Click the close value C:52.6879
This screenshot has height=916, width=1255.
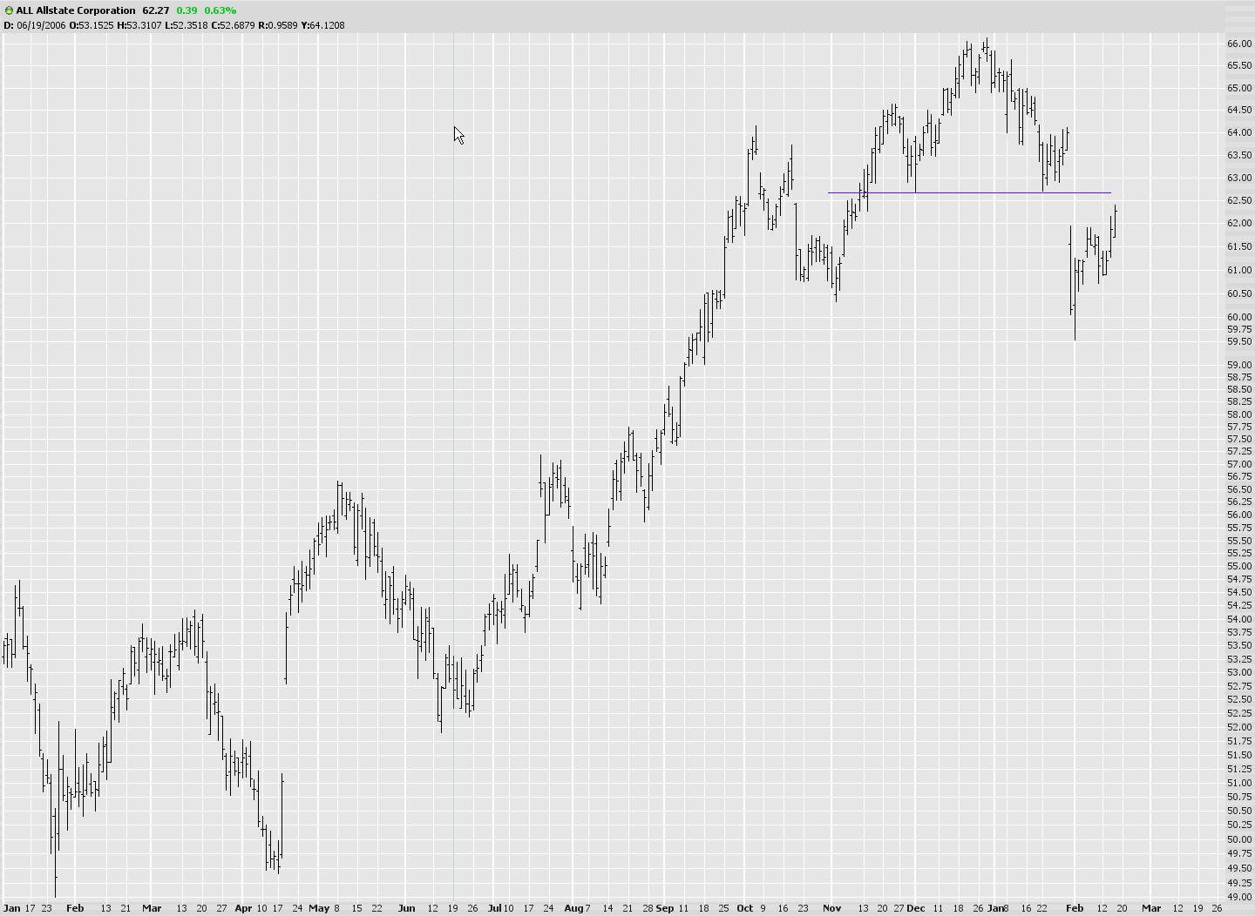click(233, 25)
